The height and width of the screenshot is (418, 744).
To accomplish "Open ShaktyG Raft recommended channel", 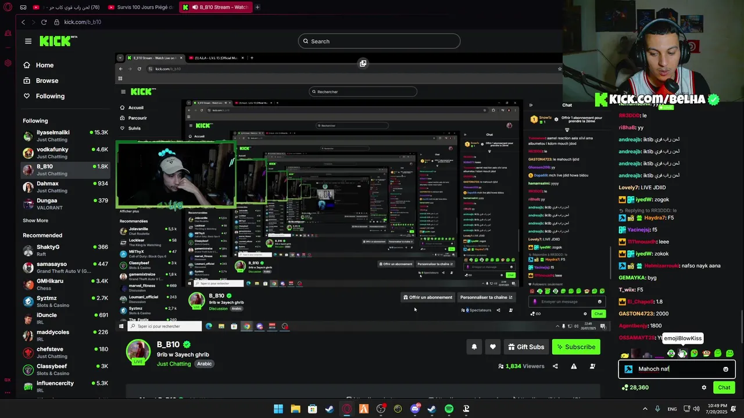I will pos(66,250).
